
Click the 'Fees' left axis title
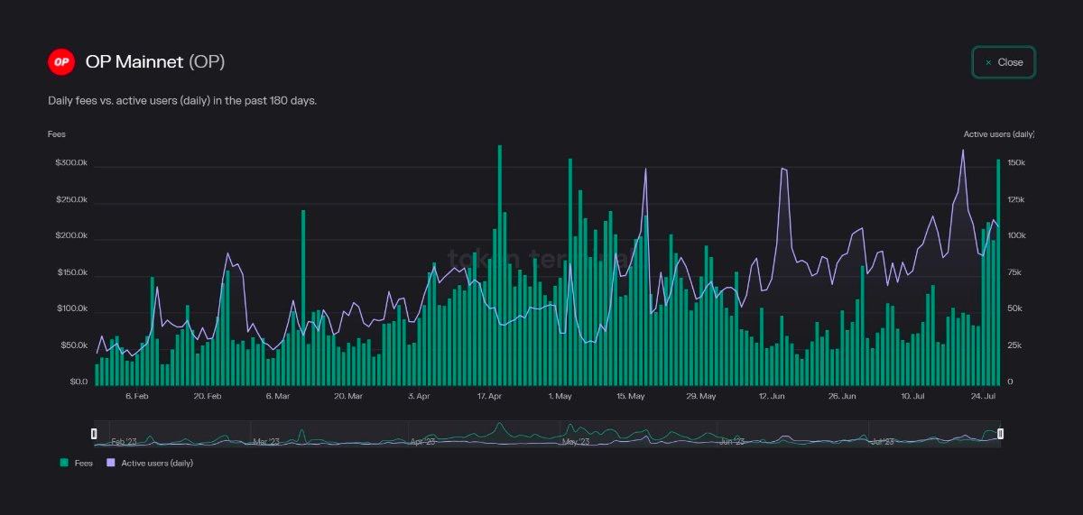pyautogui.click(x=57, y=134)
